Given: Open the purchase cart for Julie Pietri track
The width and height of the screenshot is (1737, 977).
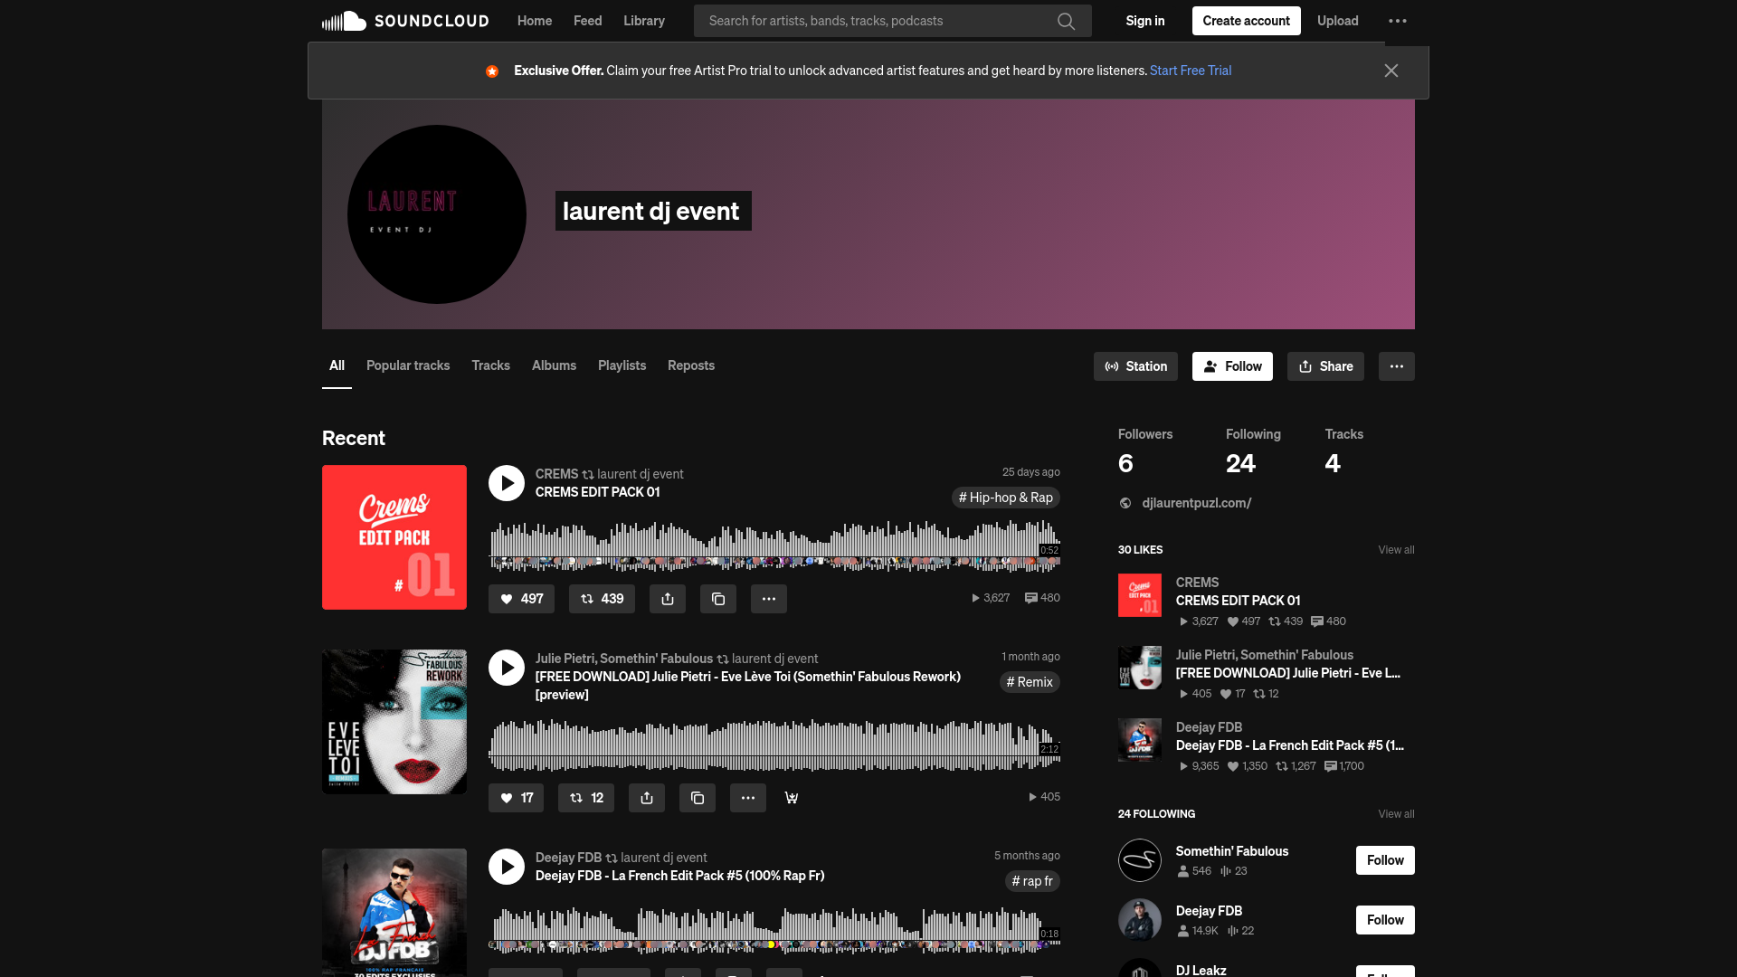Looking at the screenshot, I should pos(791,798).
